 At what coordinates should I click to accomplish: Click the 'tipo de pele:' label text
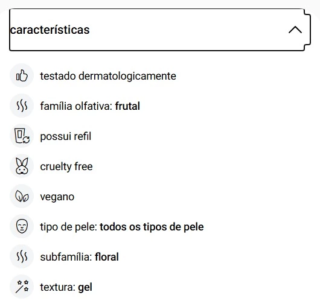click(x=69, y=227)
